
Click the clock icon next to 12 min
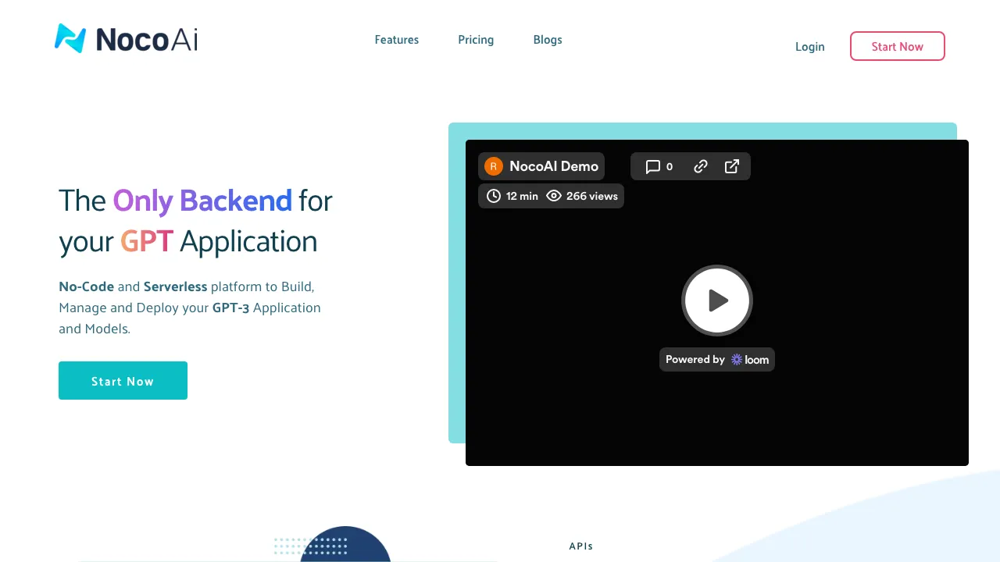(x=494, y=196)
